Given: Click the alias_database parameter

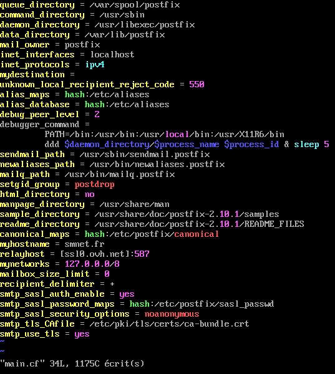Looking at the screenshot, I should pyautogui.click(x=35, y=105).
